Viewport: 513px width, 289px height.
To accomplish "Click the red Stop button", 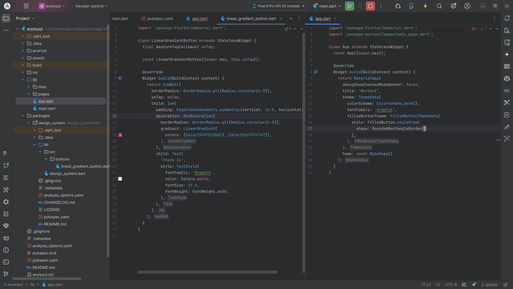I will pyautogui.click(x=371, y=6).
